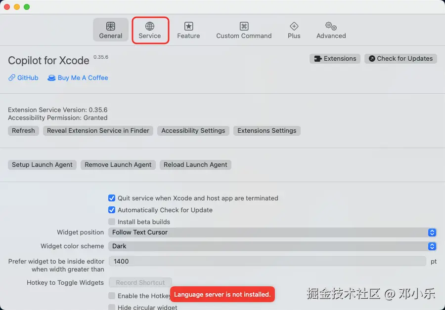This screenshot has height=310, width=445.
Task: Switch to the Service tab
Action: click(150, 30)
